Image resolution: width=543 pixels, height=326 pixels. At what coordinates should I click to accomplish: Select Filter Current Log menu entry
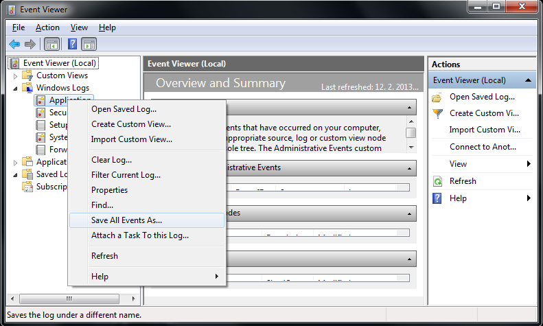(126, 175)
